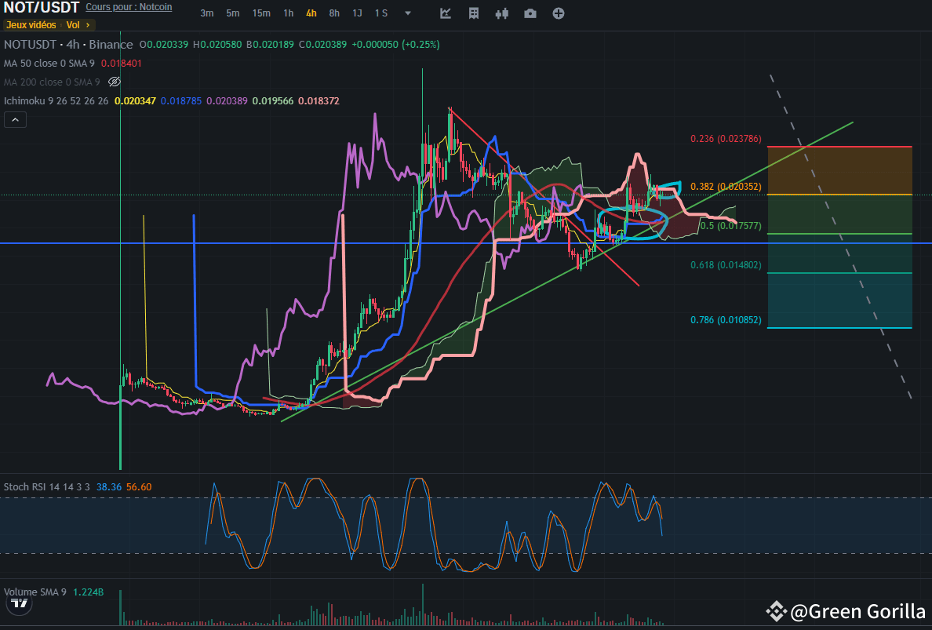
Task: Change chart to 8h timeframe
Action: tap(335, 13)
